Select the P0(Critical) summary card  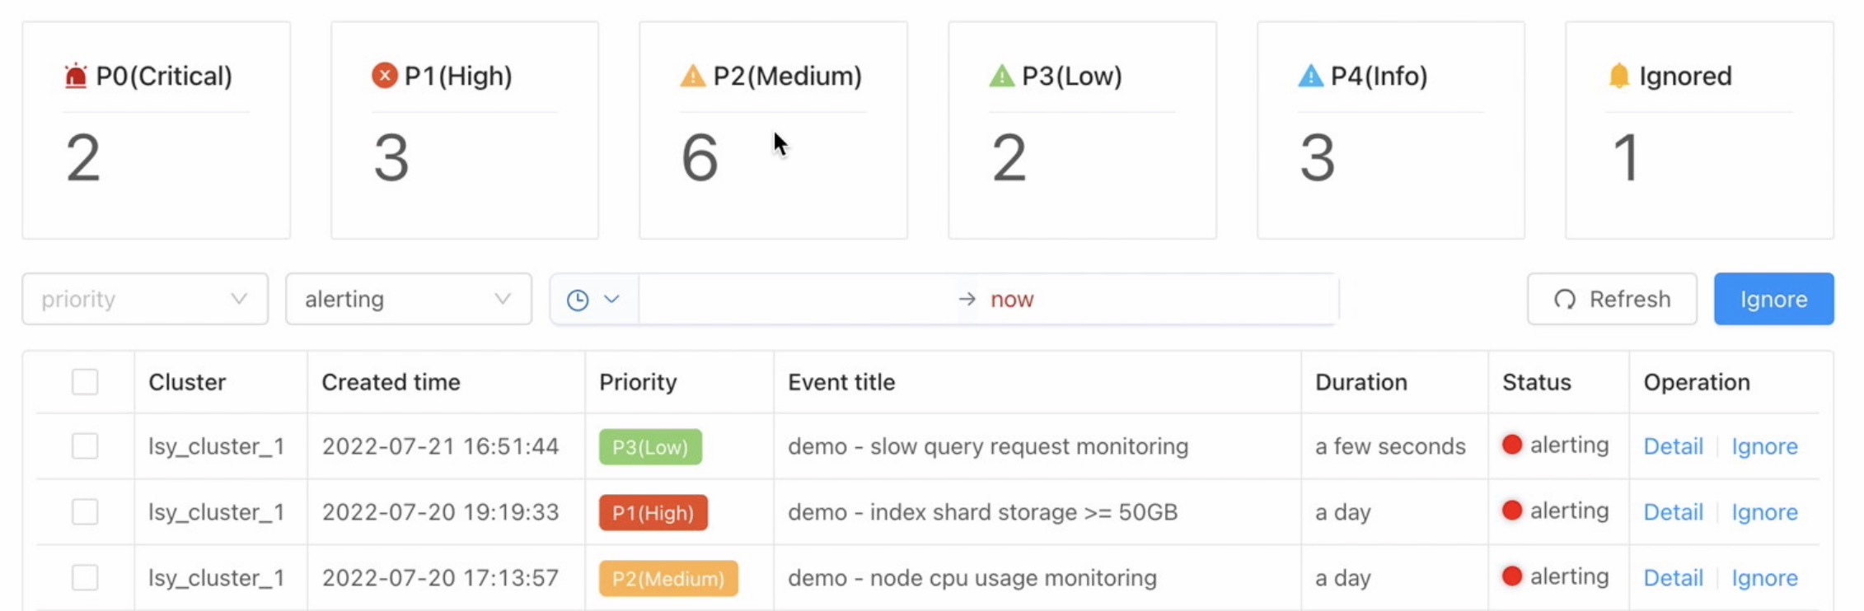tap(157, 130)
